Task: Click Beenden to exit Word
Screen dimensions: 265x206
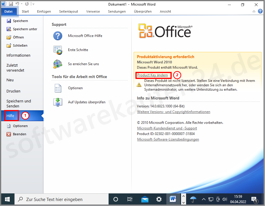Action: click(x=16, y=134)
